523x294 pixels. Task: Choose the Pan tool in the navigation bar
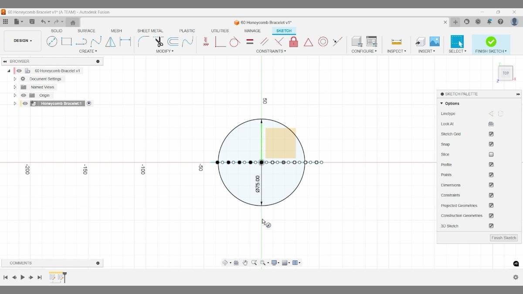pyautogui.click(x=245, y=262)
